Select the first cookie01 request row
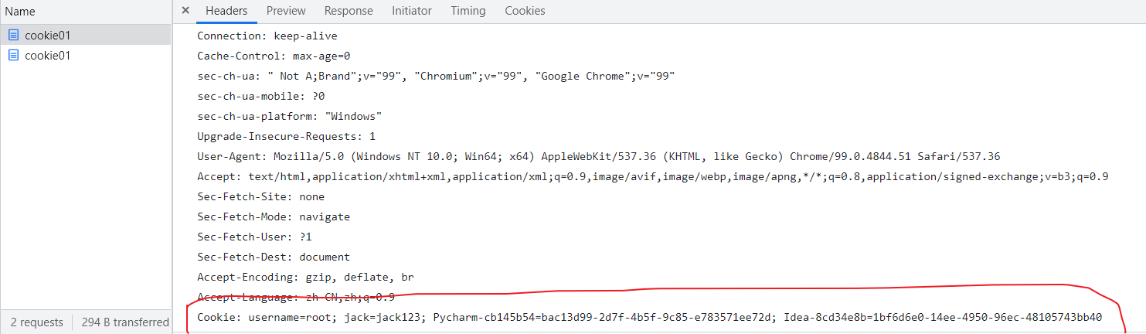 (x=86, y=35)
